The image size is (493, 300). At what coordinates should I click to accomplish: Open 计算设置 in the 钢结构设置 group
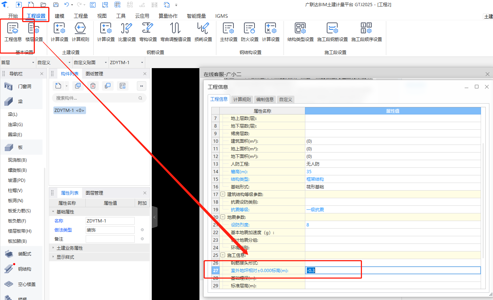click(271, 32)
